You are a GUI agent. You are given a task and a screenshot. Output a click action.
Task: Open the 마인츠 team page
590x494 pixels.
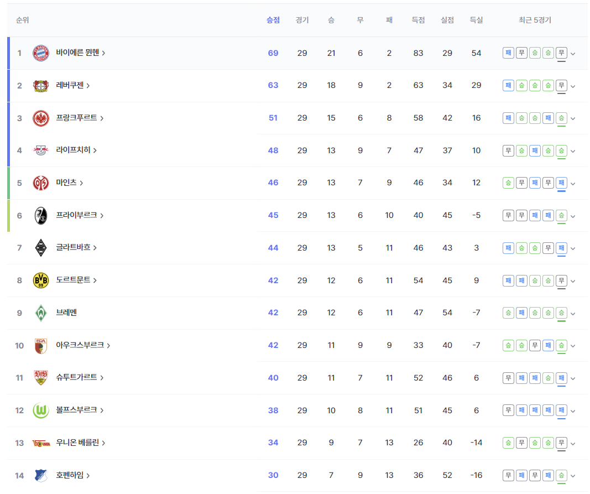click(69, 183)
